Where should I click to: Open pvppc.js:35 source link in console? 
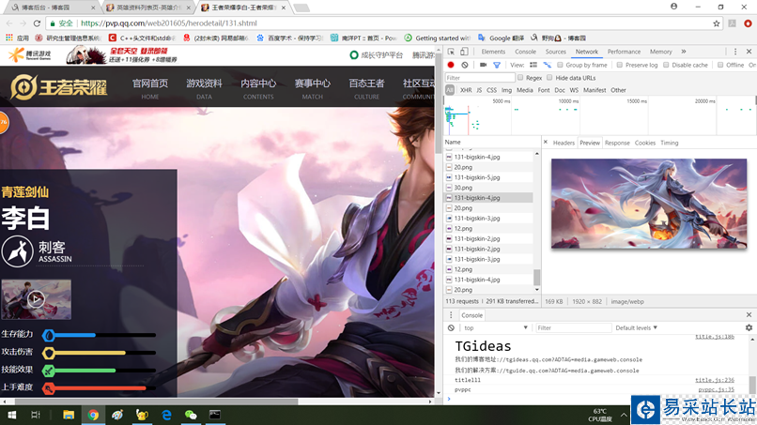tap(716, 389)
